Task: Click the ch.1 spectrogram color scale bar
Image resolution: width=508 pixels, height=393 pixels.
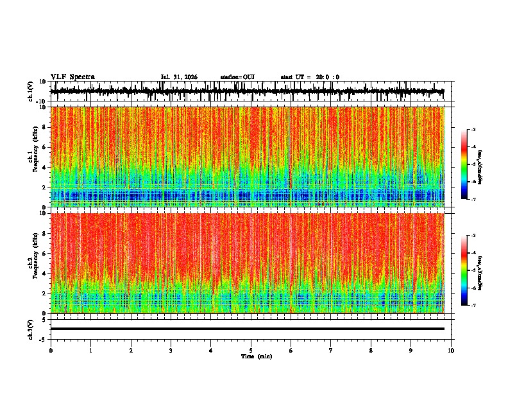Action: 464,164
